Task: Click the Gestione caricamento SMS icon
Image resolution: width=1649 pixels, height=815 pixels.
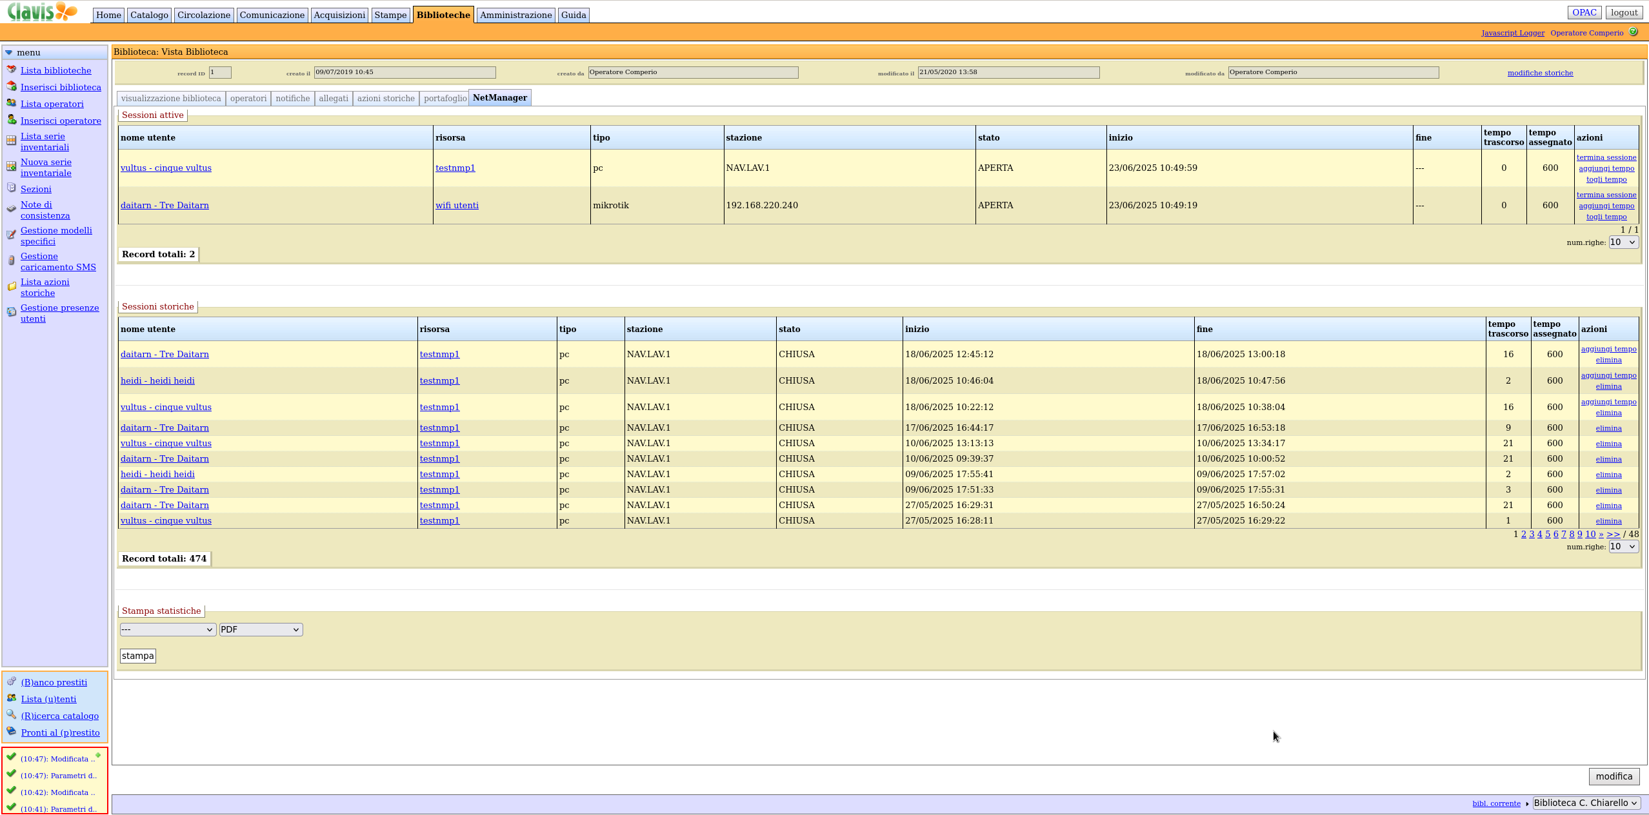Action: [x=11, y=260]
